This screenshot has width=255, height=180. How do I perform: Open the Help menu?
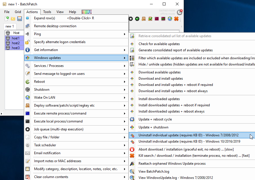tap(72, 12)
